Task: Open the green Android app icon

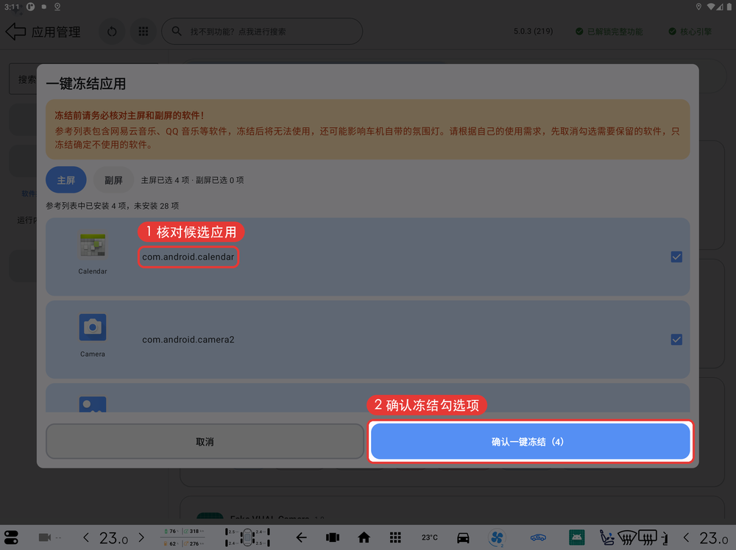Action: click(577, 537)
